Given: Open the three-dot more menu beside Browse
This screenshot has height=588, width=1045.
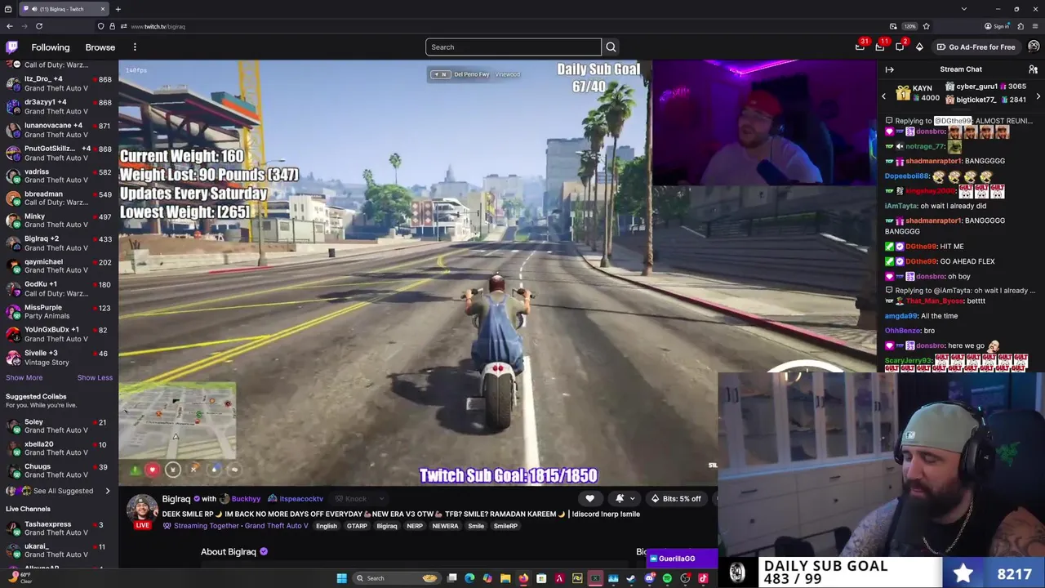Looking at the screenshot, I should point(135,47).
